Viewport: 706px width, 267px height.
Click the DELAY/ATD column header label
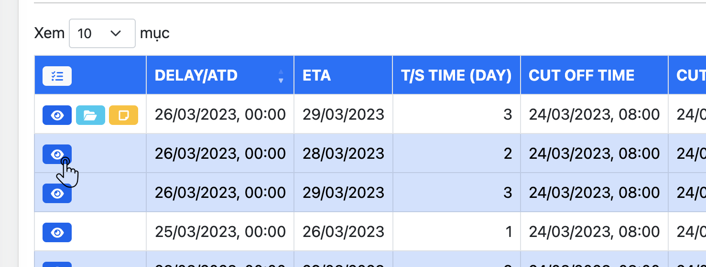[196, 75]
